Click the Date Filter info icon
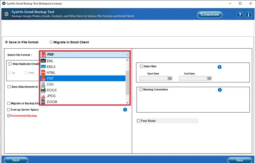256x163 pixels. click(x=220, y=67)
